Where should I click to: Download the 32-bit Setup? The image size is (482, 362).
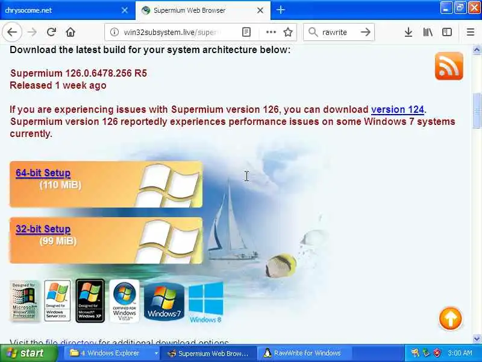coord(43,229)
